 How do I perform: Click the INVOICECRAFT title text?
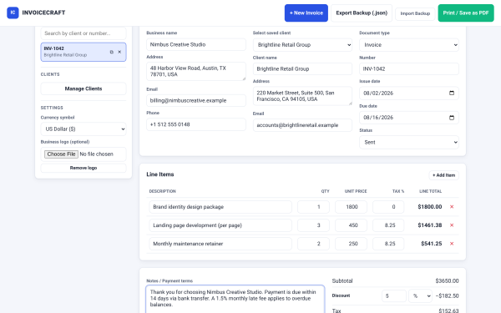(43, 13)
